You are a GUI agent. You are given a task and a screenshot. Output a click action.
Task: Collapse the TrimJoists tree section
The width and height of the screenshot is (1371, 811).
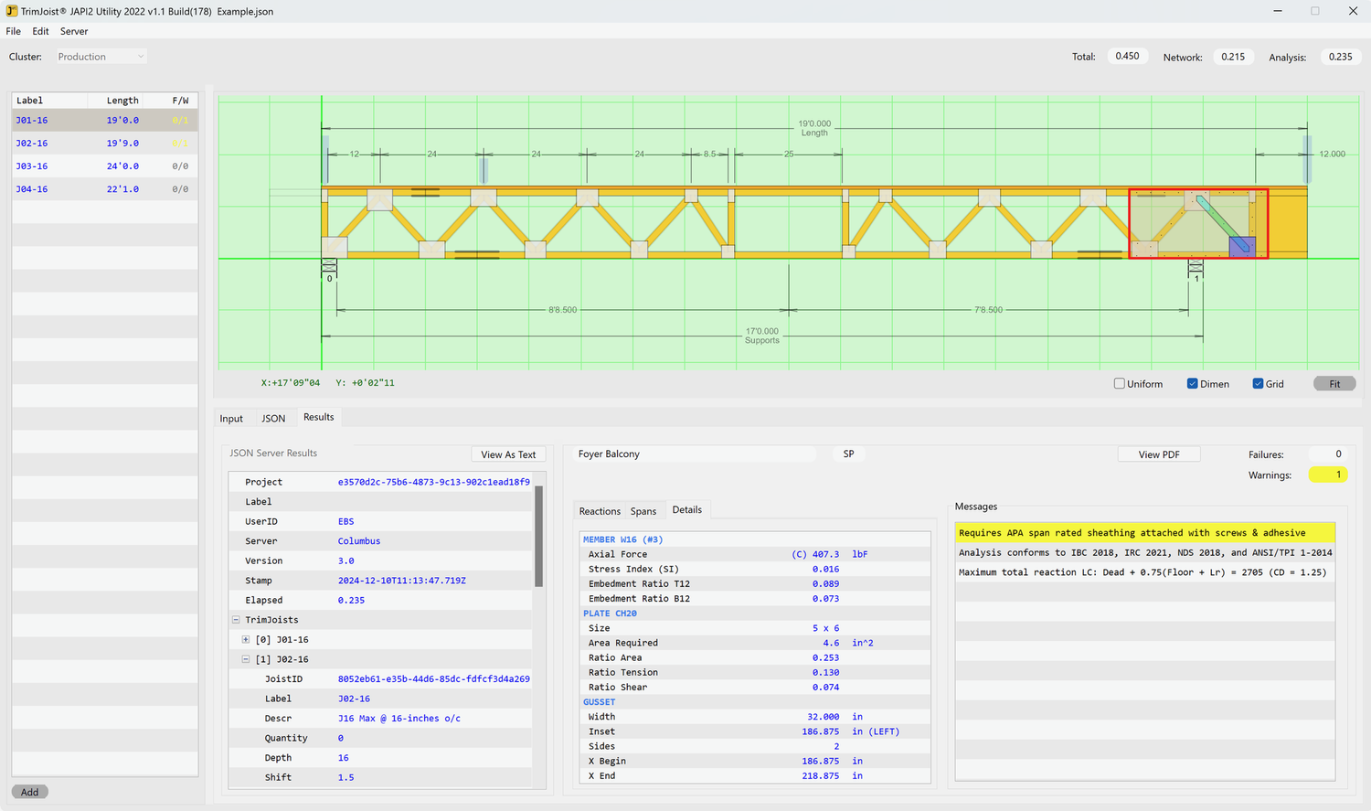[x=236, y=619]
